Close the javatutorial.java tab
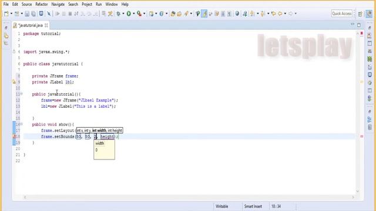This screenshot has height=211, width=376. click(46, 25)
